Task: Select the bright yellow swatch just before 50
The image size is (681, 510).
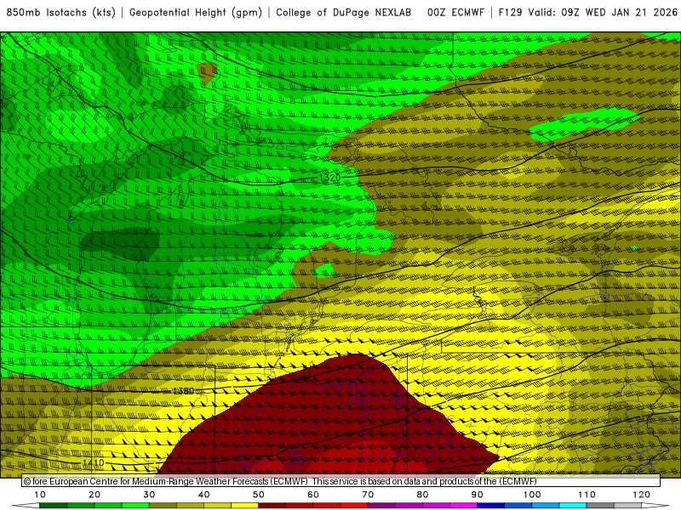Action: click(244, 506)
